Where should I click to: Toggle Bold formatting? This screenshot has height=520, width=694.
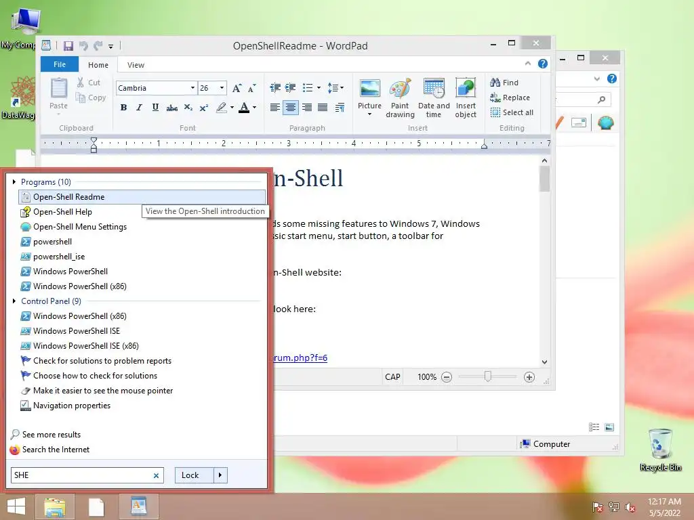pyautogui.click(x=123, y=108)
